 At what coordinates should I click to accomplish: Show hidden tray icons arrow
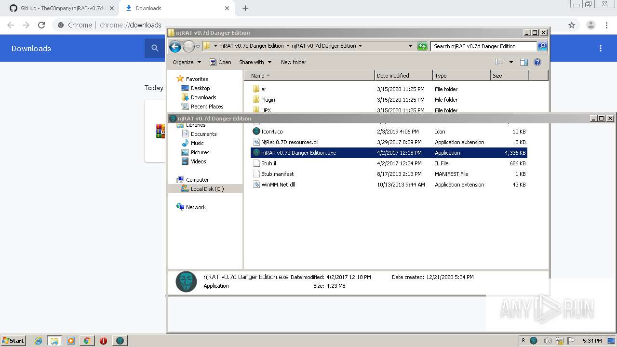pyautogui.click(x=523, y=340)
